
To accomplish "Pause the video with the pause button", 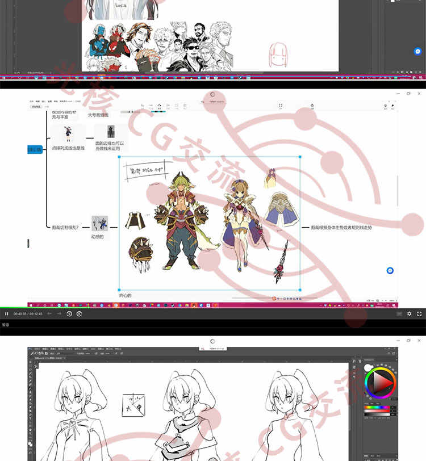I will pos(6,314).
